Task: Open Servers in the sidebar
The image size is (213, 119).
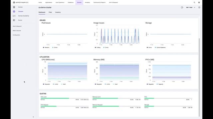Action: pyautogui.click(x=20, y=7)
